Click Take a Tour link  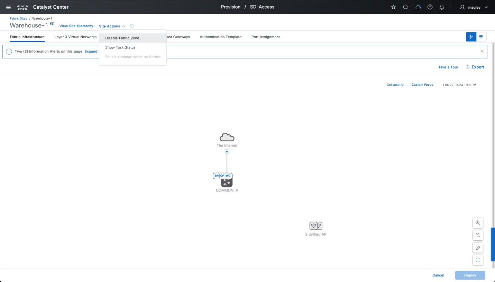click(448, 67)
